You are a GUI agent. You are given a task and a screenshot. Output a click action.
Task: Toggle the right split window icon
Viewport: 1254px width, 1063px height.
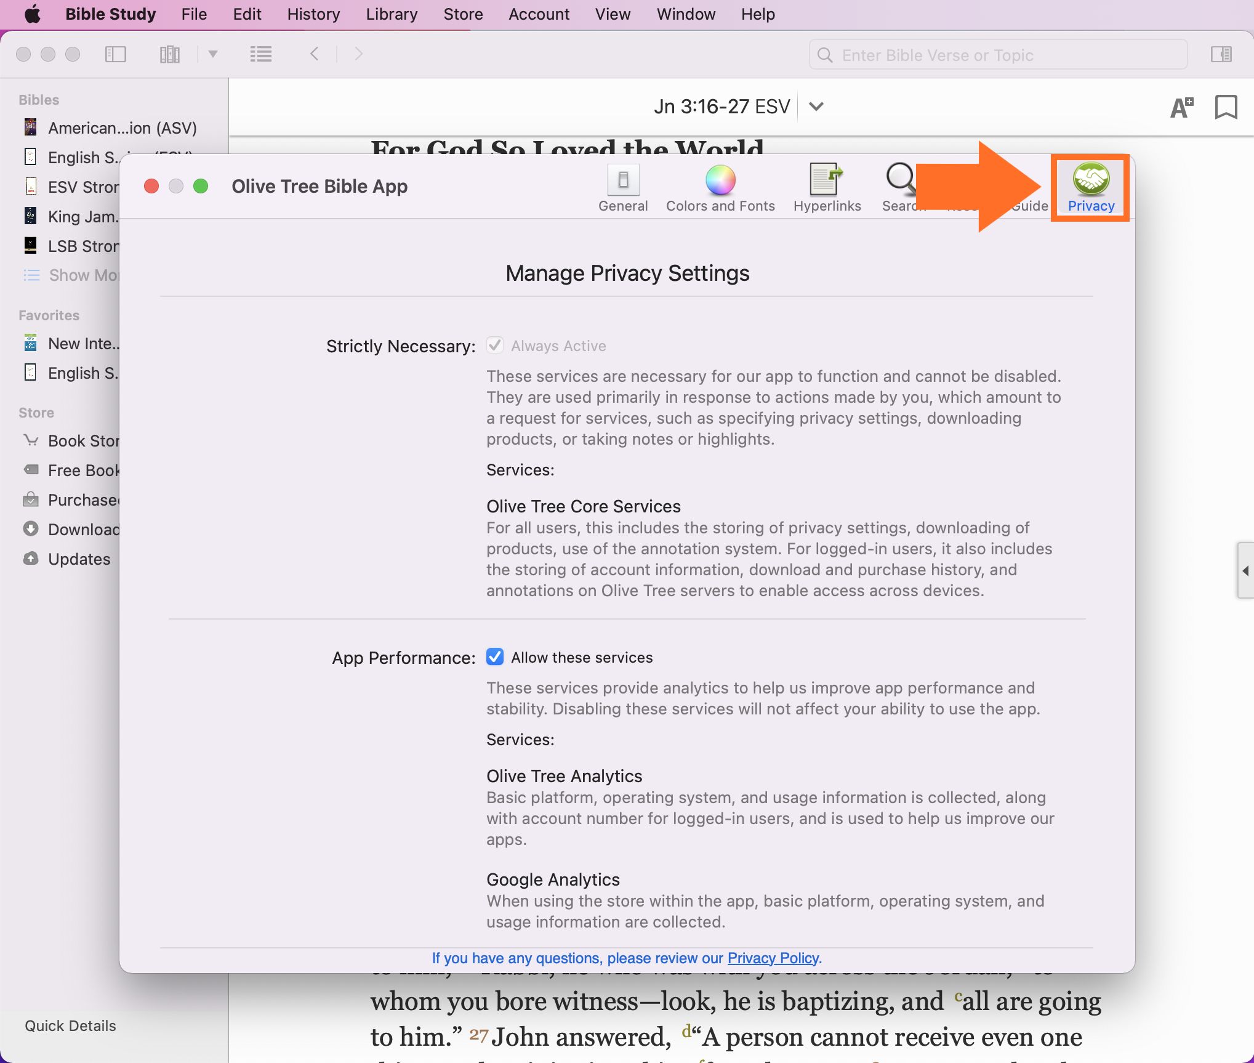point(1221,54)
